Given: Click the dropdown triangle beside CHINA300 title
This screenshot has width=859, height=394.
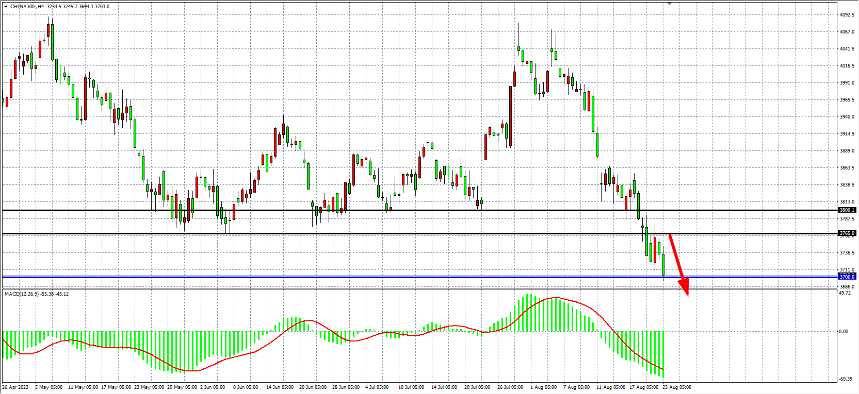Looking at the screenshot, I should pyautogui.click(x=6, y=7).
